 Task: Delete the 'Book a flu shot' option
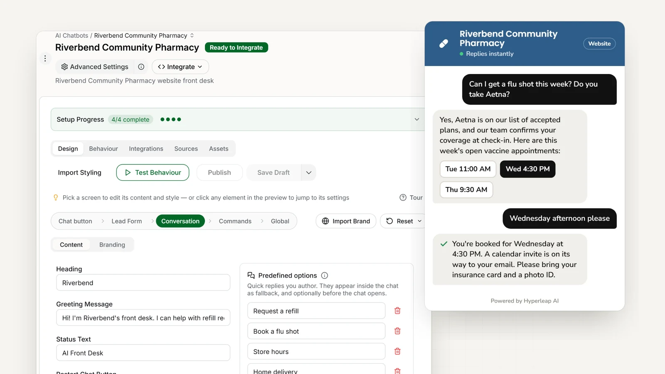397,331
